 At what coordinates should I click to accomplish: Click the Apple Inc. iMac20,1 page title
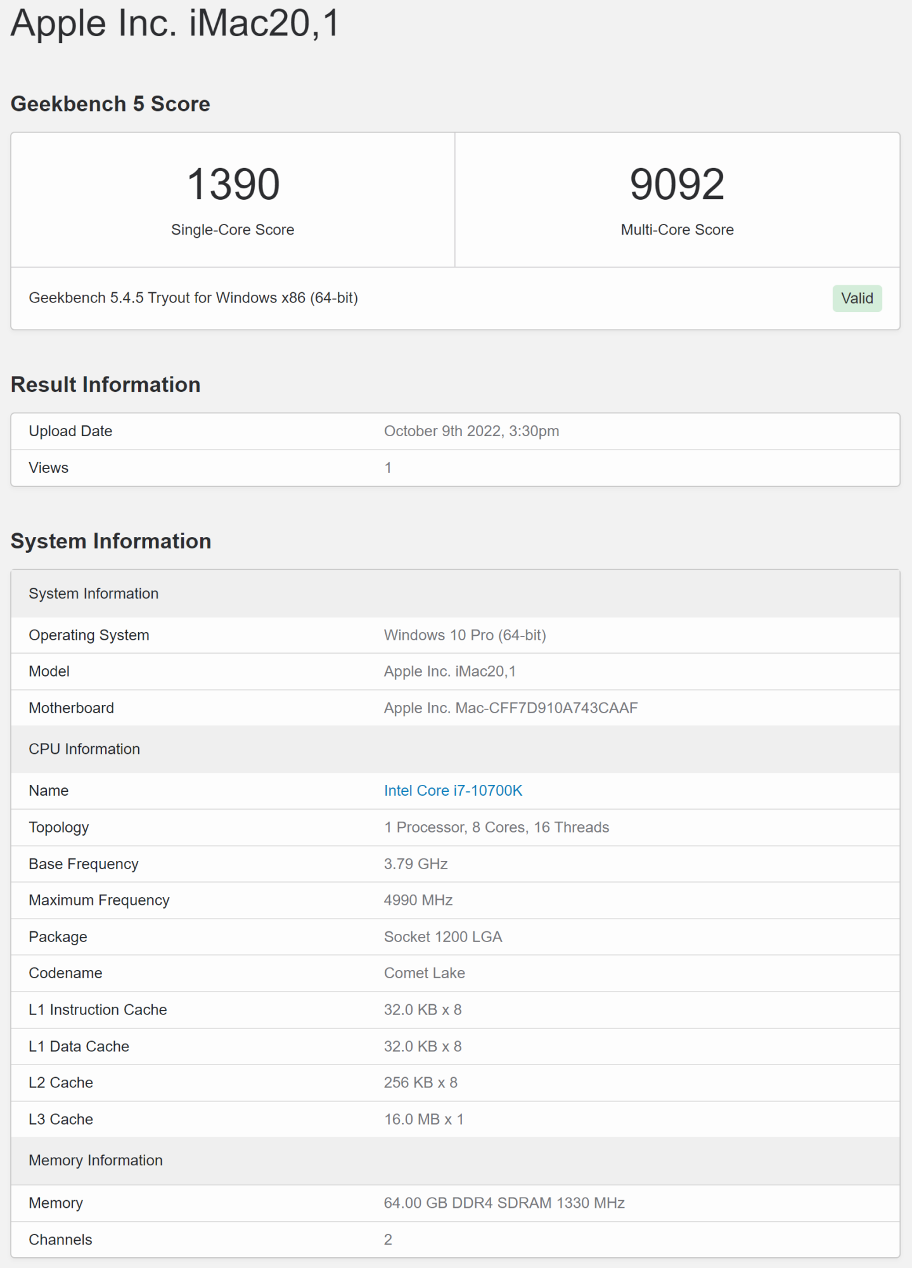(176, 23)
